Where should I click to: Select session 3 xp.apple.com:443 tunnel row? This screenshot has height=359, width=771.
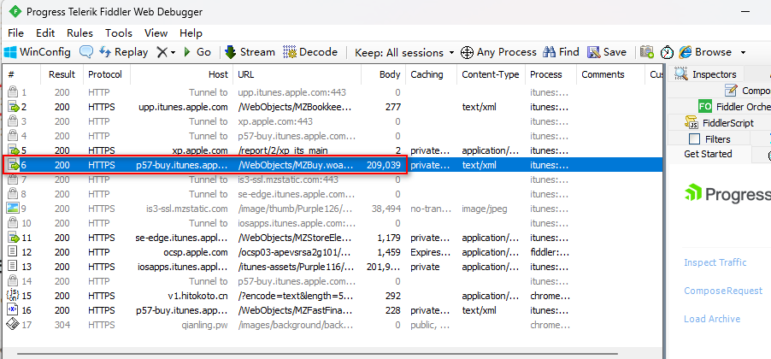332,121
